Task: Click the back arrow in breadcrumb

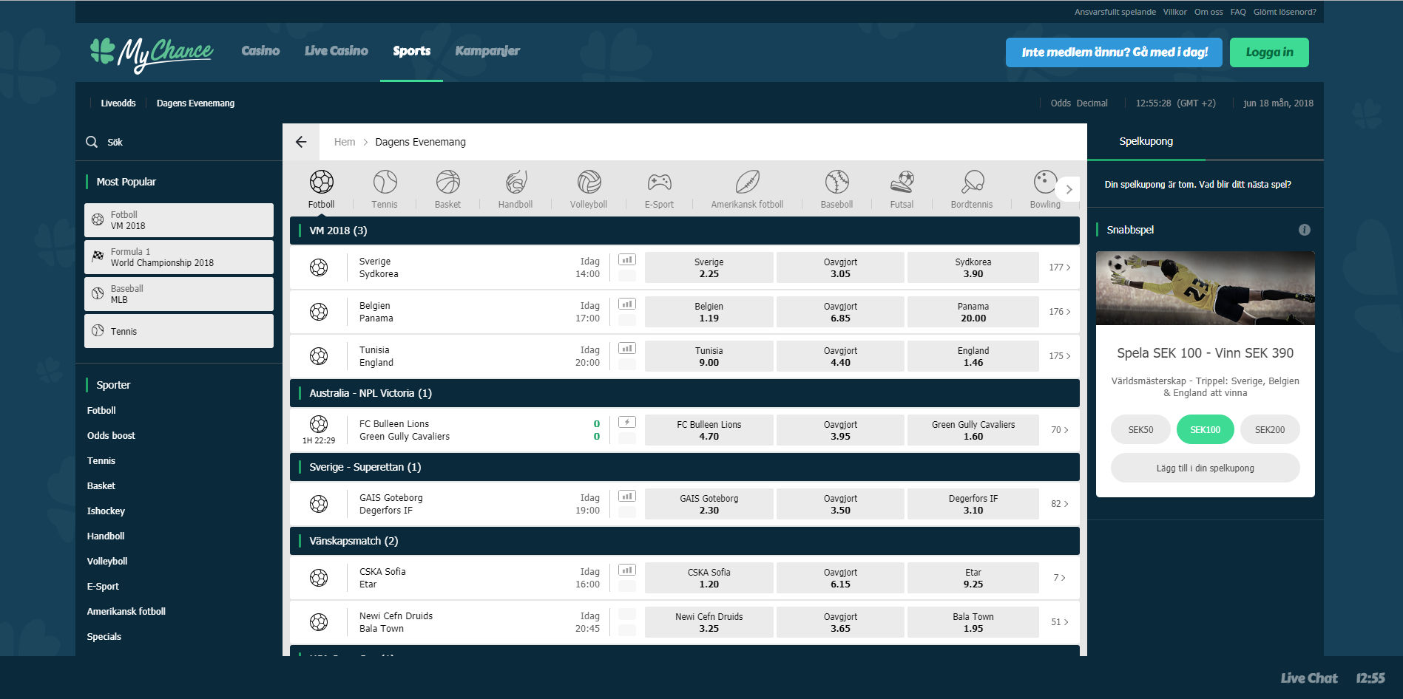Action: pyautogui.click(x=301, y=142)
